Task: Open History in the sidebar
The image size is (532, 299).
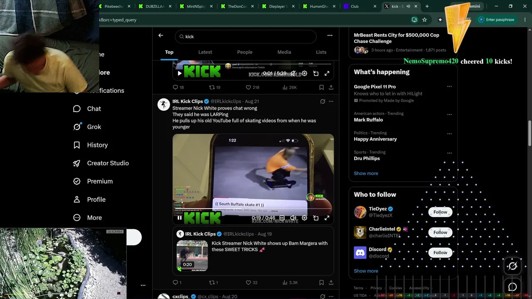Action: [x=90, y=145]
